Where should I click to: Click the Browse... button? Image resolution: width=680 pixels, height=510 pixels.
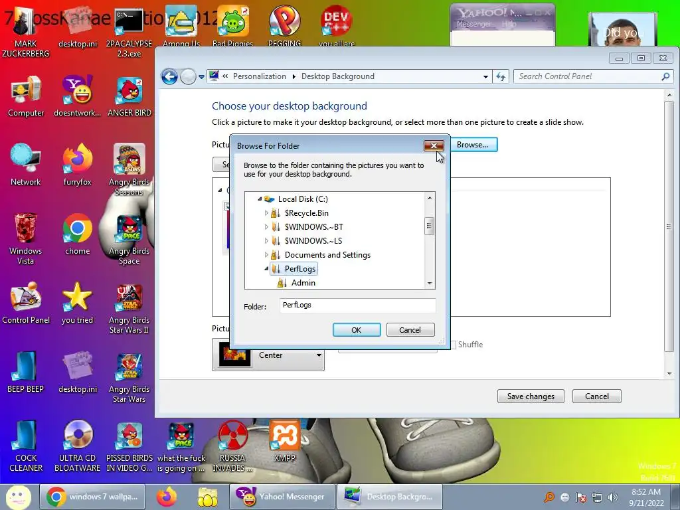473,145
